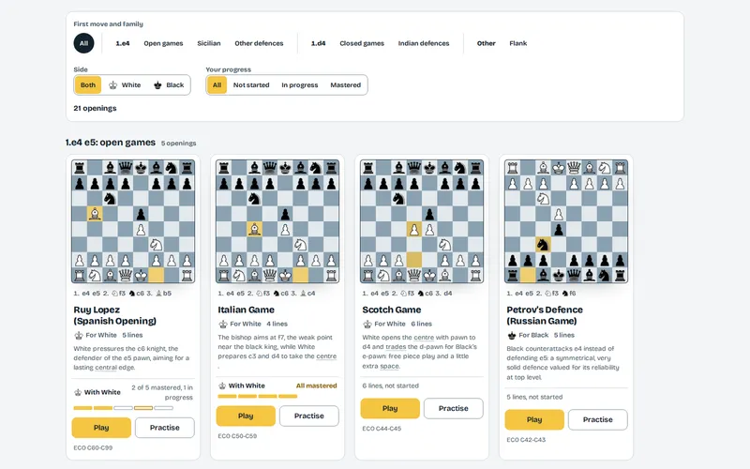Click highlighted bishop on b5 in Ruy Lopez board
The height and width of the screenshot is (469, 750).
[95, 214]
